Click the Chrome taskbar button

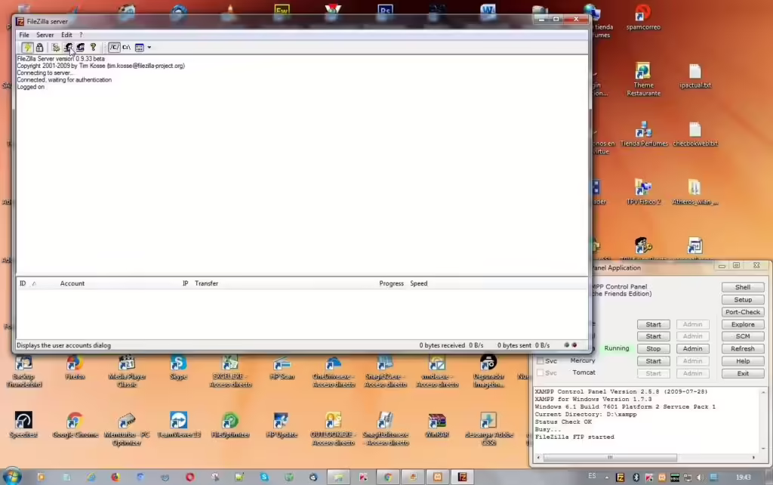(x=388, y=477)
